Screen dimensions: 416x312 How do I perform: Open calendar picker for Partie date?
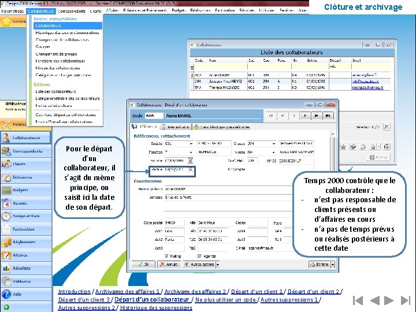tap(190, 169)
